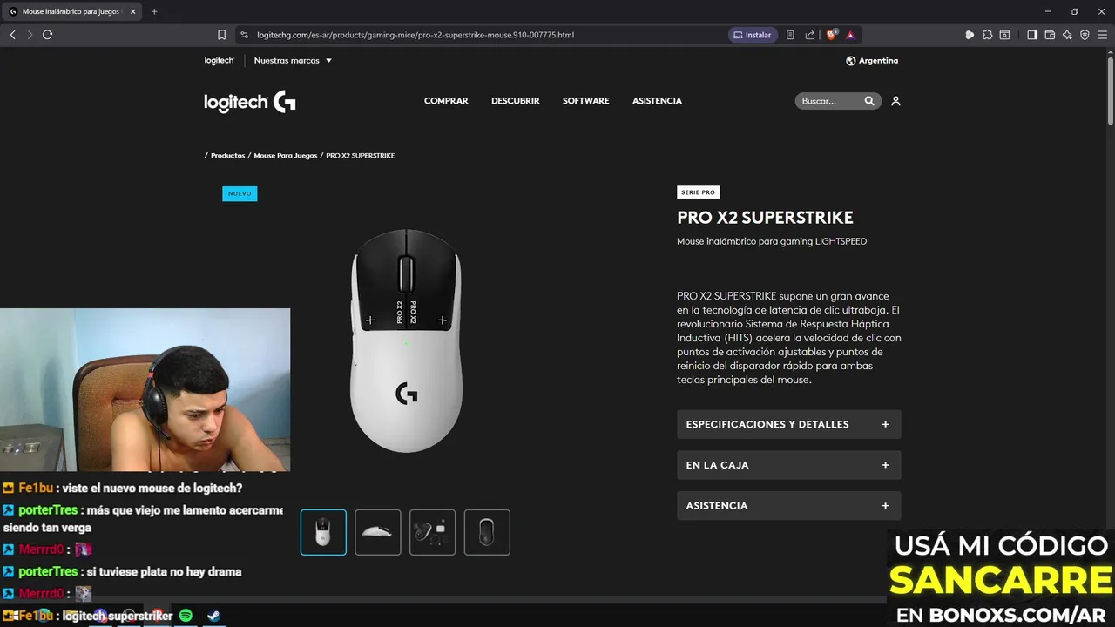
Task: Click the Instalar button in address bar
Action: [753, 35]
